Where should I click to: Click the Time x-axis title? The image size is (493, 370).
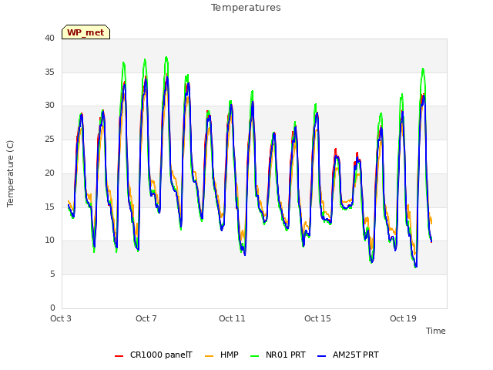[x=436, y=331]
